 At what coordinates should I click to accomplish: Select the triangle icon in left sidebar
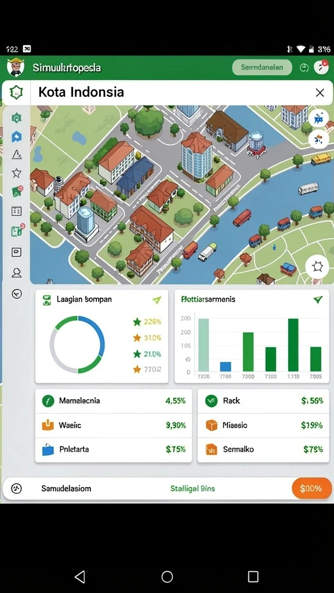(x=16, y=154)
